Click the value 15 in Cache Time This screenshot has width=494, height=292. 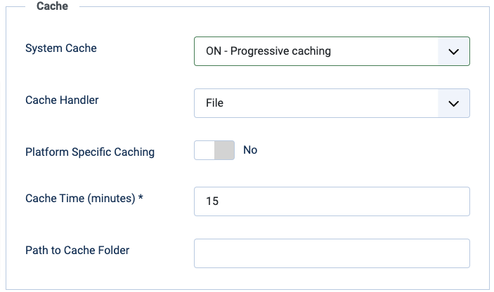[x=212, y=201]
